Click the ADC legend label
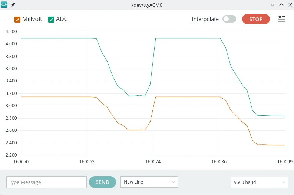 click(62, 19)
